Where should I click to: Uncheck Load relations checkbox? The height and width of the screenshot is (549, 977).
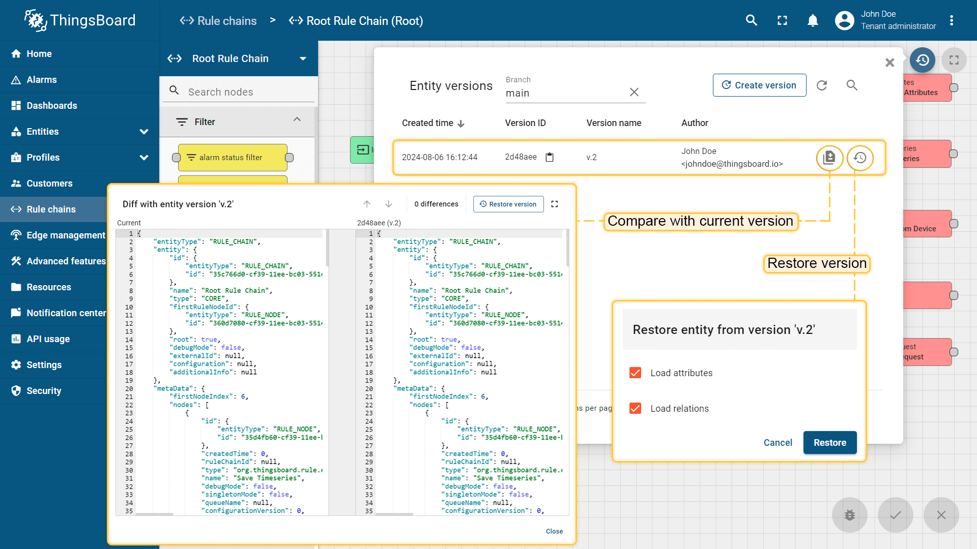(635, 408)
